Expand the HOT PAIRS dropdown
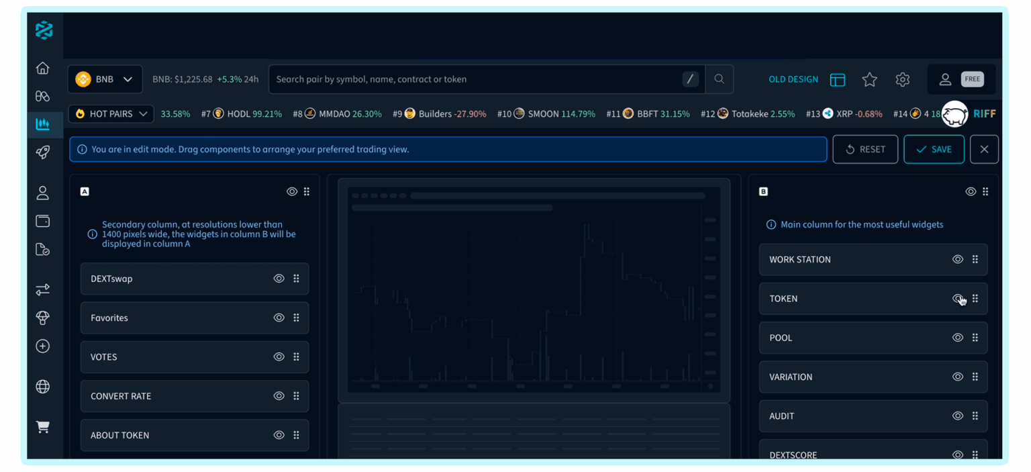1031x472 pixels. click(x=111, y=114)
